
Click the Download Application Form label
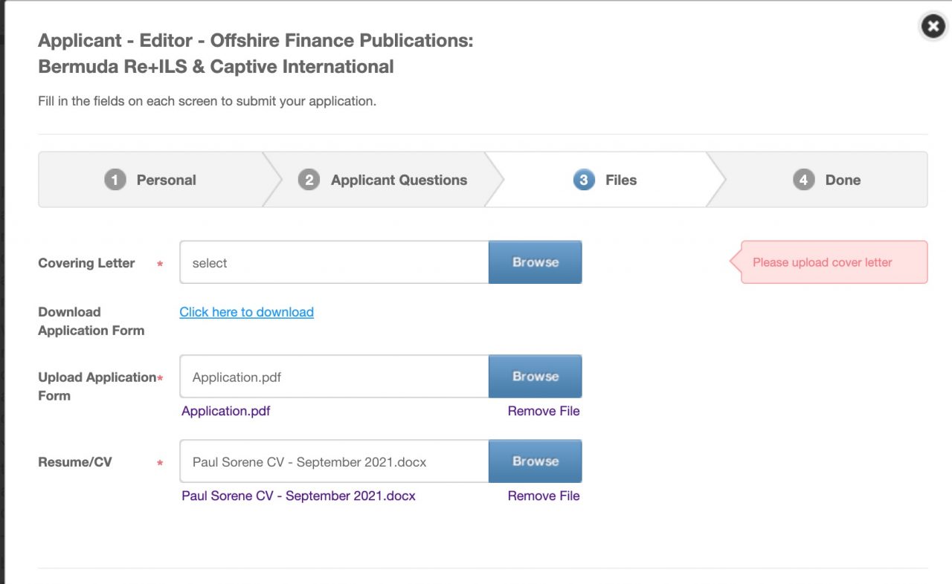[91, 321]
